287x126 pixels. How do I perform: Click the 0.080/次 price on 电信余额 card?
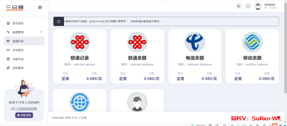click(209, 79)
